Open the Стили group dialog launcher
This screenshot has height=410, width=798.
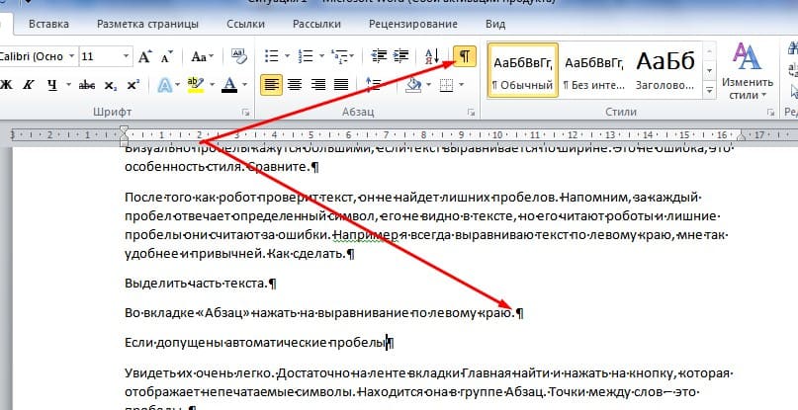coord(771,113)
